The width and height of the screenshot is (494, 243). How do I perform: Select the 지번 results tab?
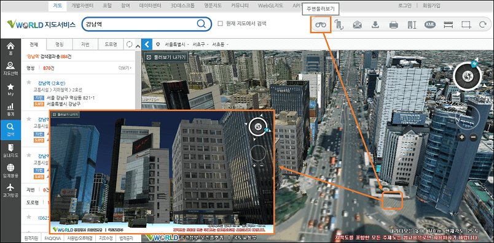click(x=85, y=44)
